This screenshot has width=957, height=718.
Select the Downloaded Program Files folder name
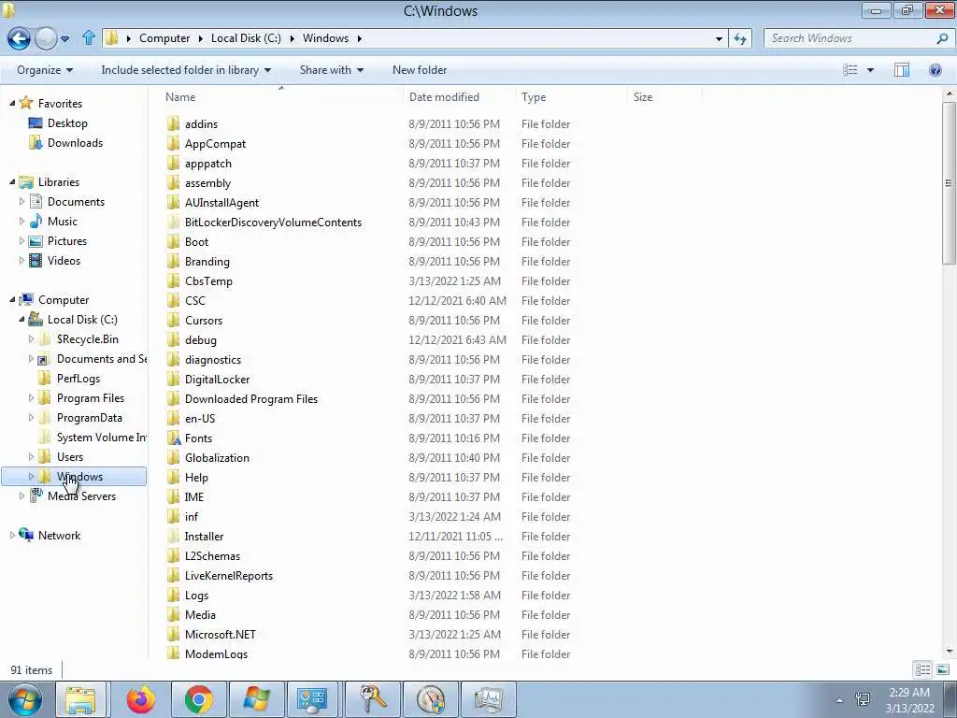[250, 398]
